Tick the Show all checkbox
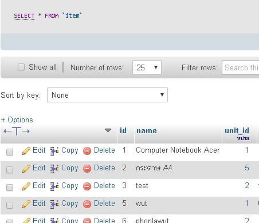259x223 pixels. (21, 67)
